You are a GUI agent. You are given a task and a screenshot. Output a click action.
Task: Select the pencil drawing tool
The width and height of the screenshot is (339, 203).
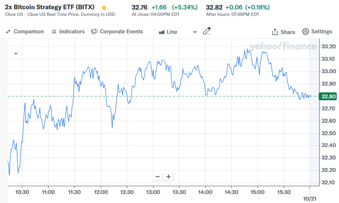coord(207,31)
